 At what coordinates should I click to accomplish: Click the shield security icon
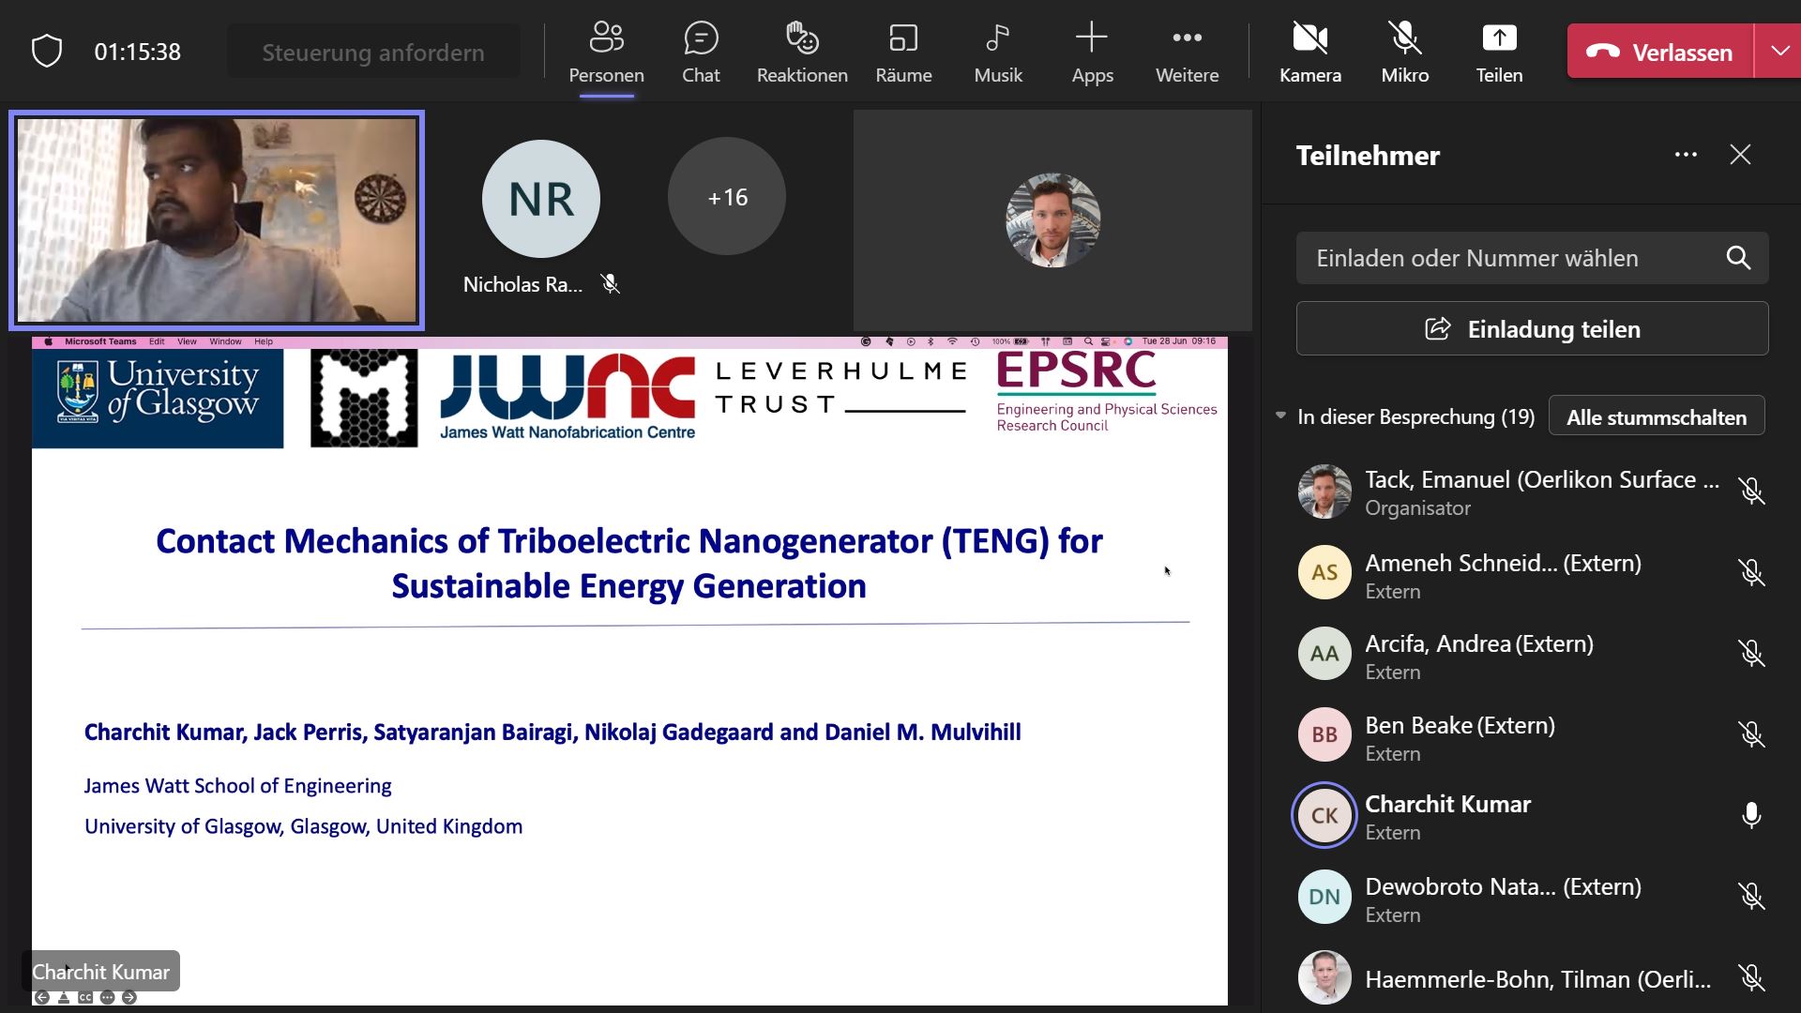pyautogui.click(x=47, y=52)
